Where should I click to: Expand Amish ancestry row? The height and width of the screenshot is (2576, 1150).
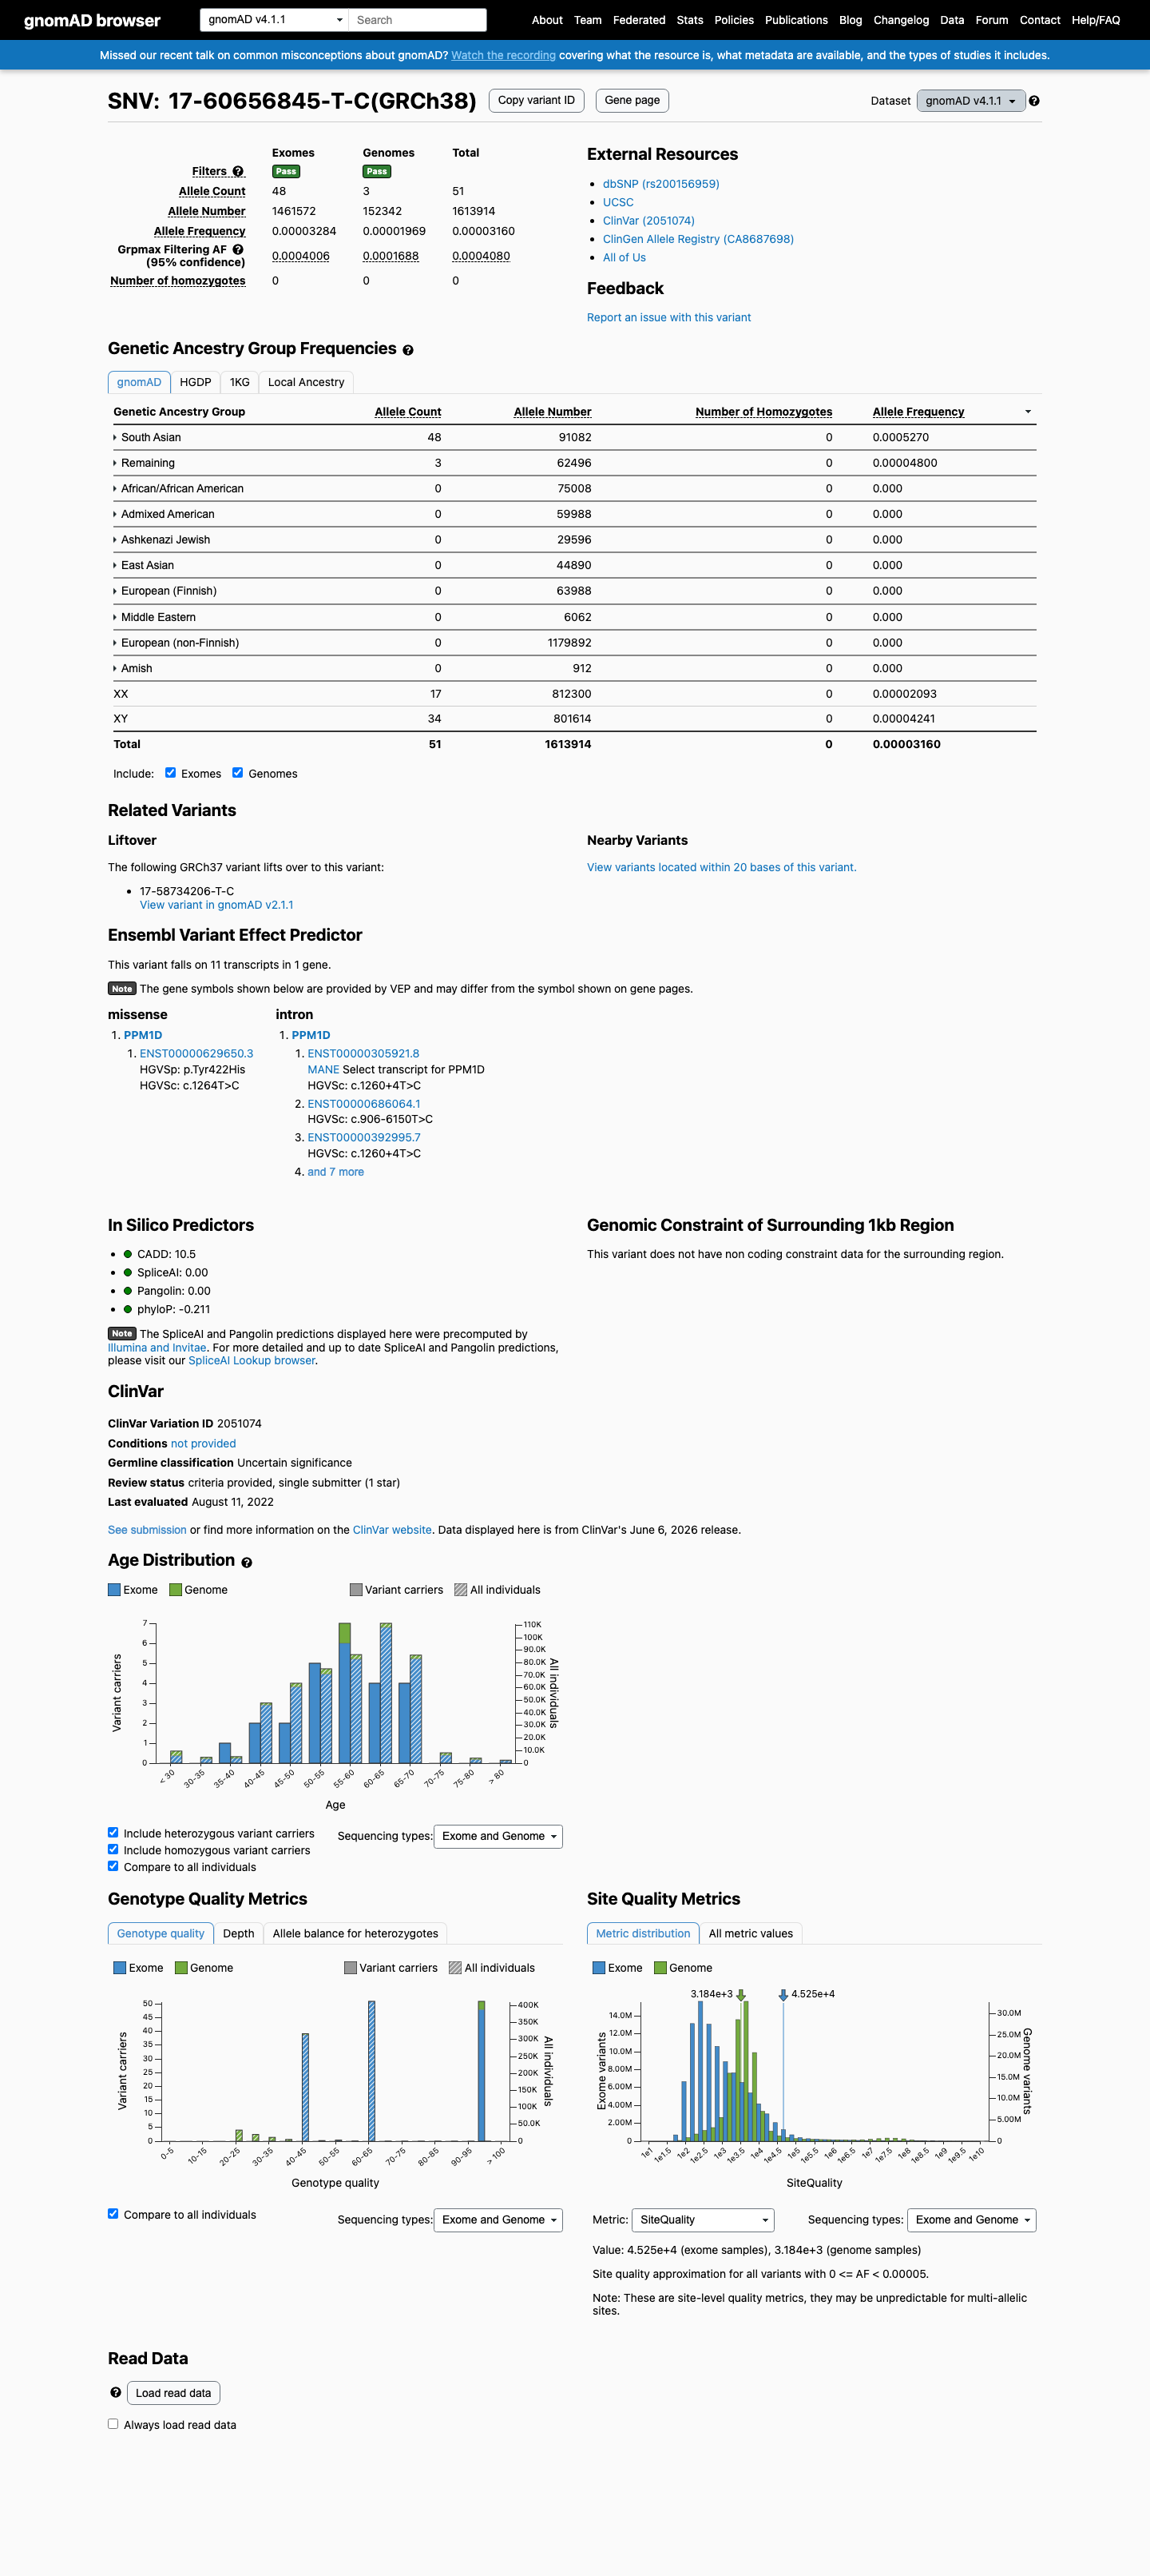[x=133, y=669]
